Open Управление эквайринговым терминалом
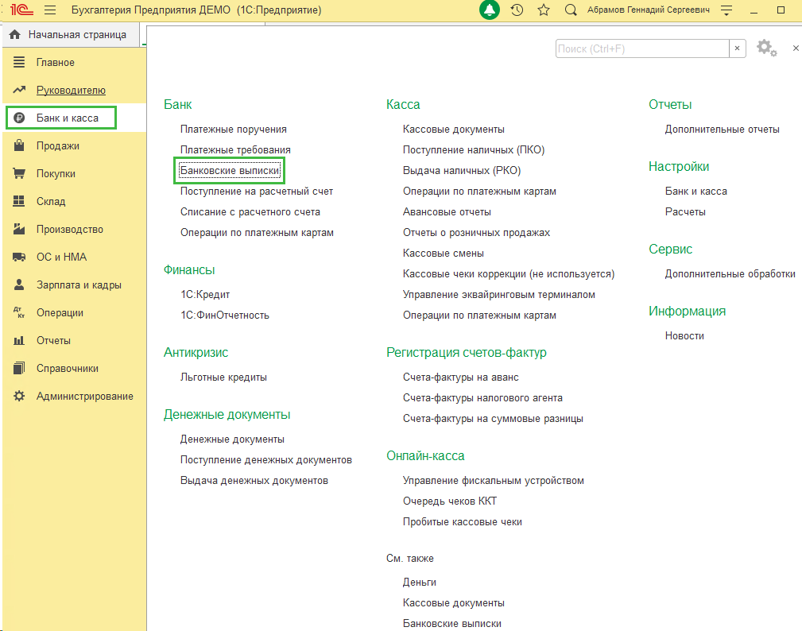Image resolution: width=802 pixels, height=631 pixels. (x=499, y=295)
